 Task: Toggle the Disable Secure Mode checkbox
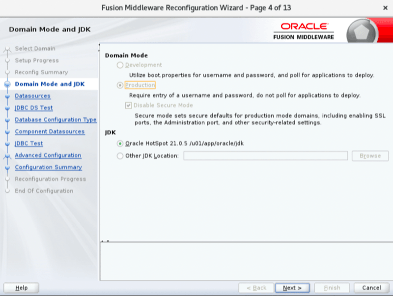pos(128,105)
